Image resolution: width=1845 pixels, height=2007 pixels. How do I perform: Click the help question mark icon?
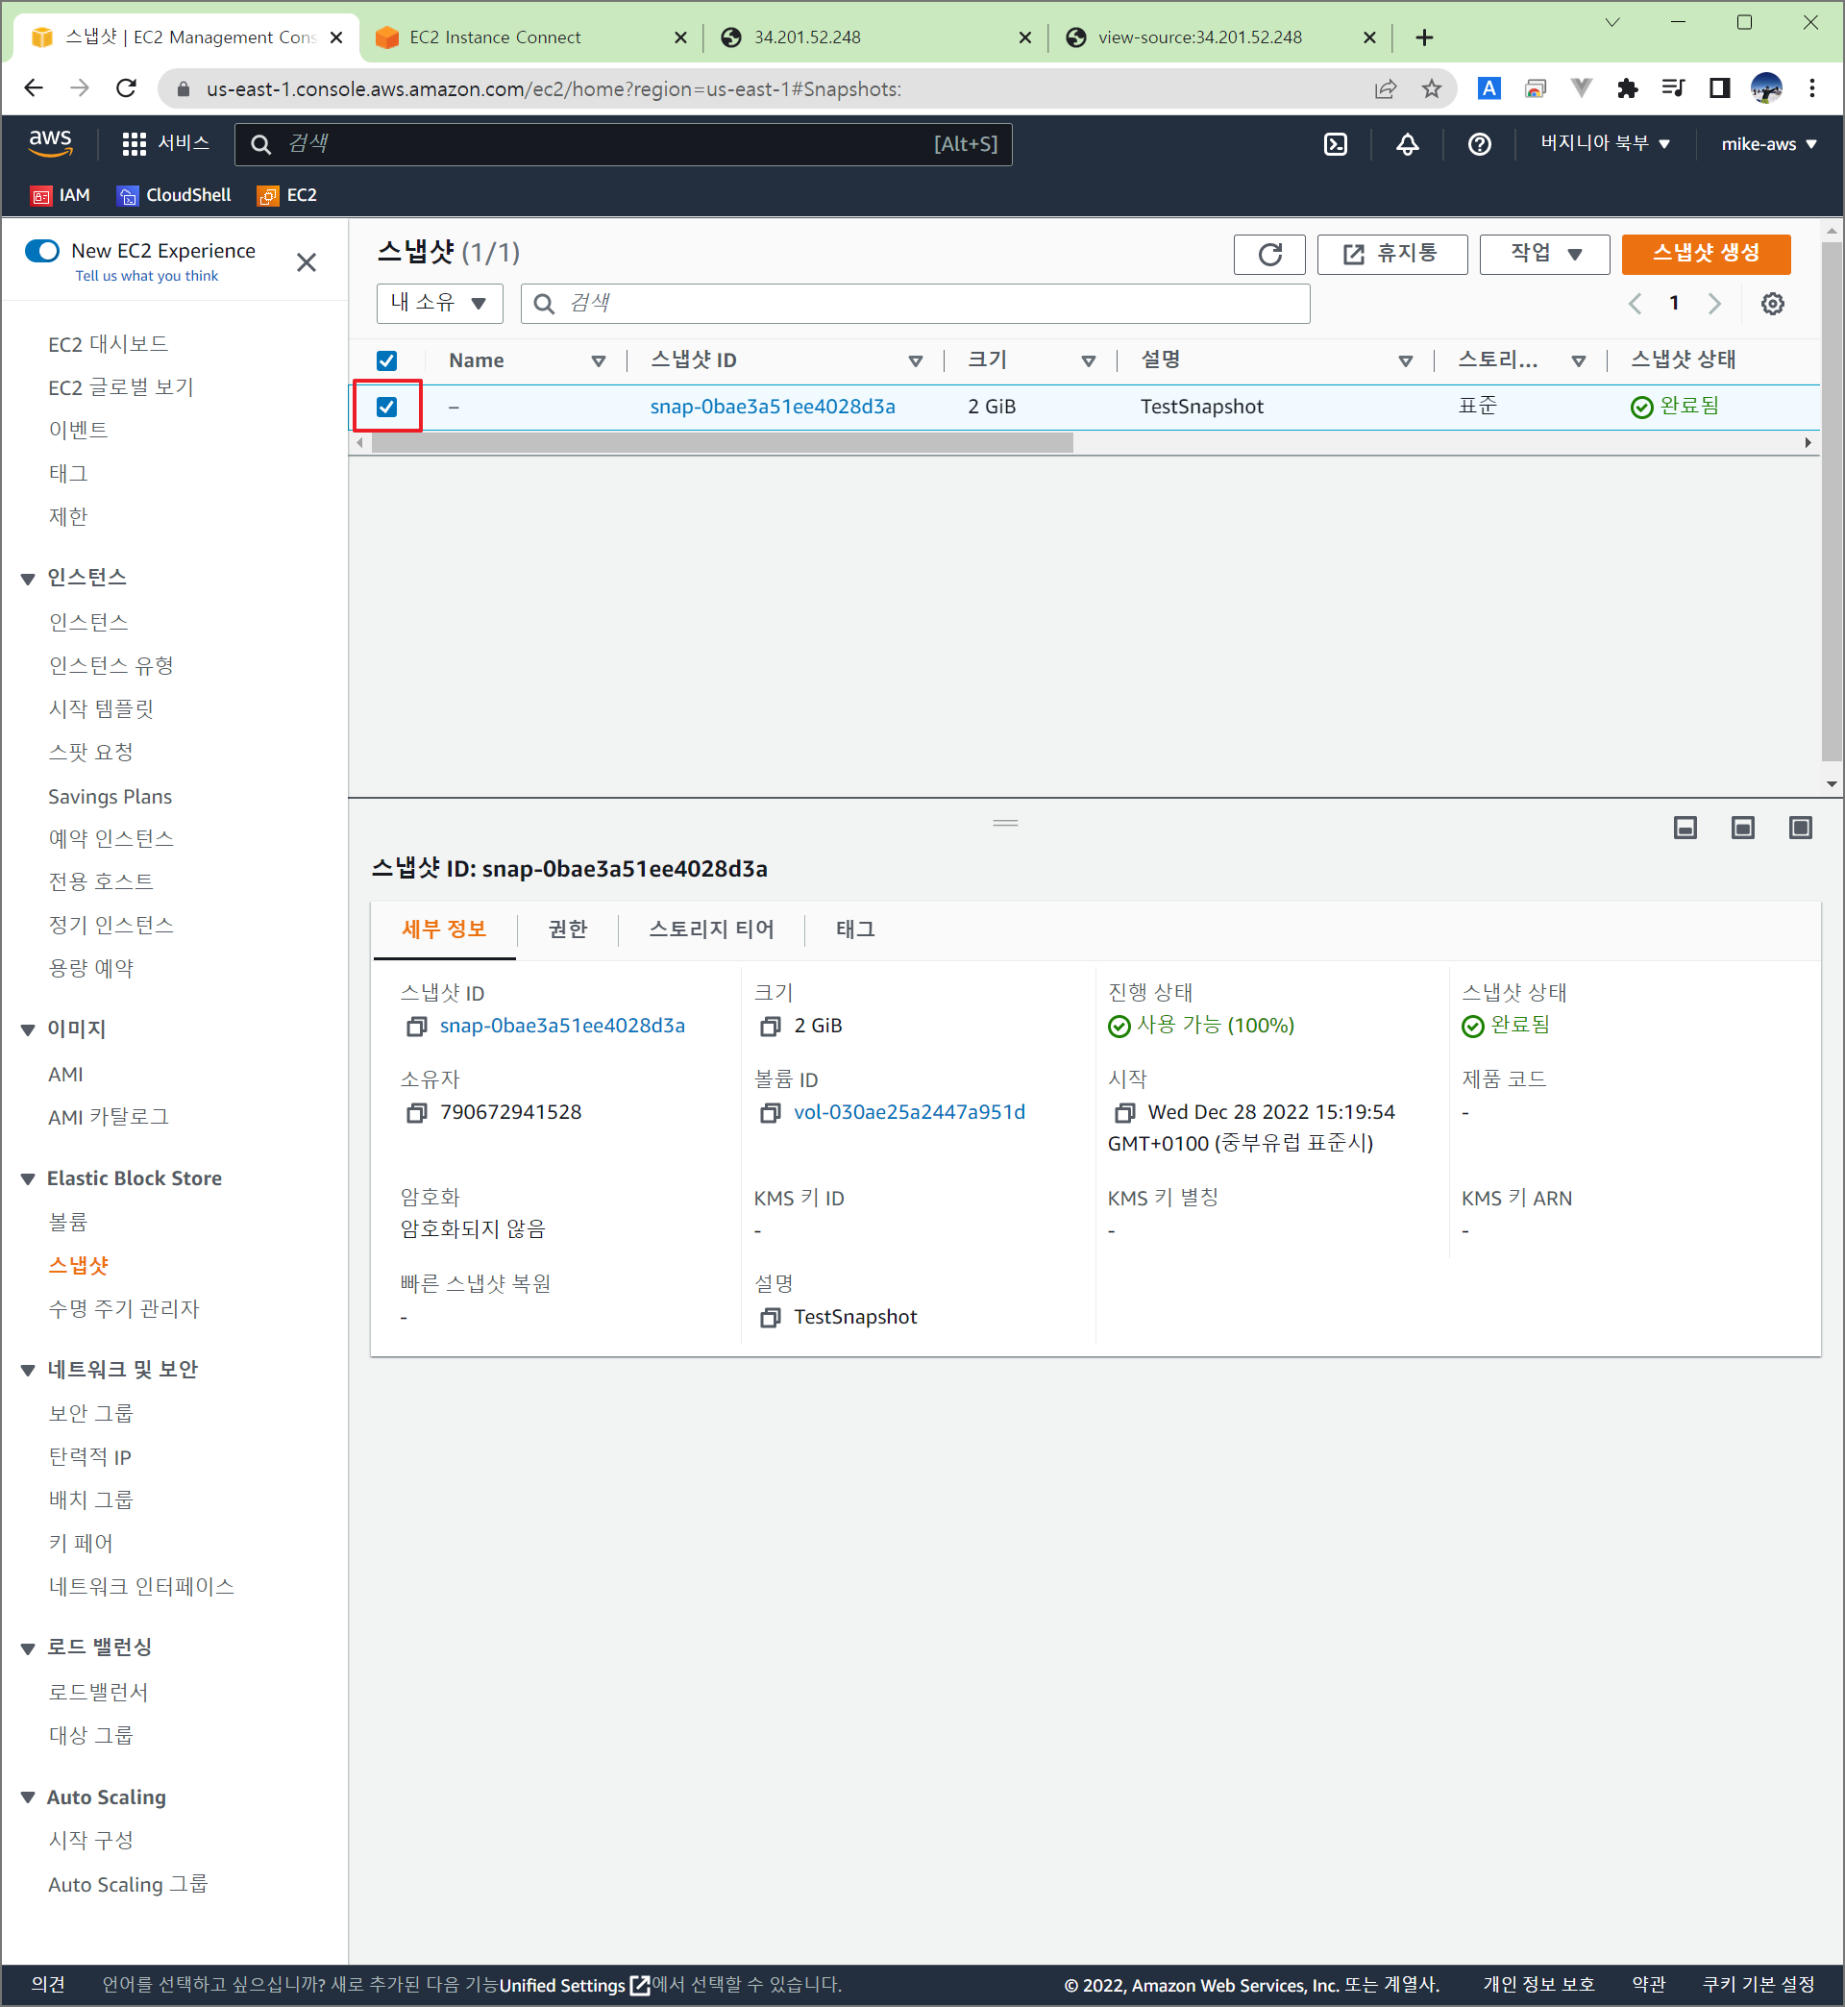tap(1479, 144)
